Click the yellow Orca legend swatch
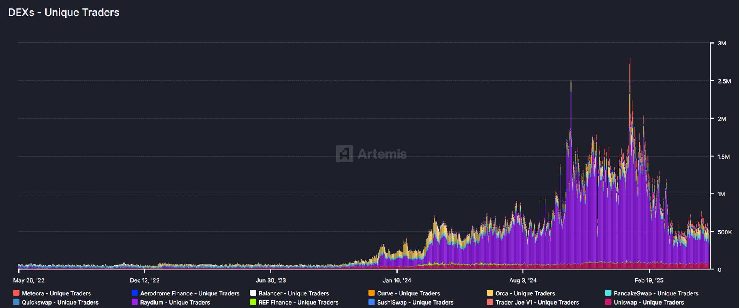The height and width of the screenshot is (308, 739). pyautogui.click(x=490, y=293)
